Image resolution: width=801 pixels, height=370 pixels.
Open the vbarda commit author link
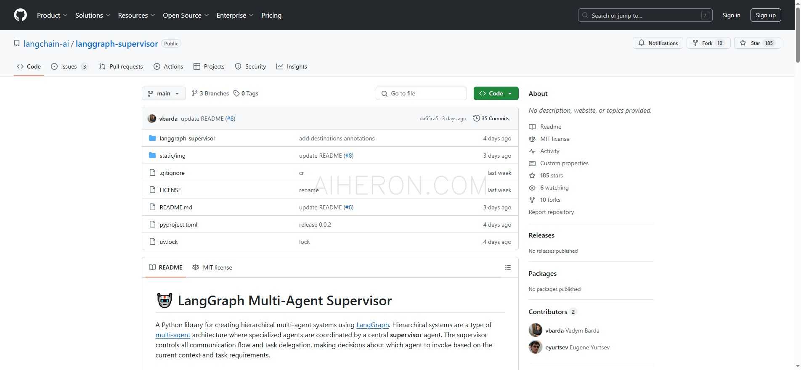tap(168, 119)
